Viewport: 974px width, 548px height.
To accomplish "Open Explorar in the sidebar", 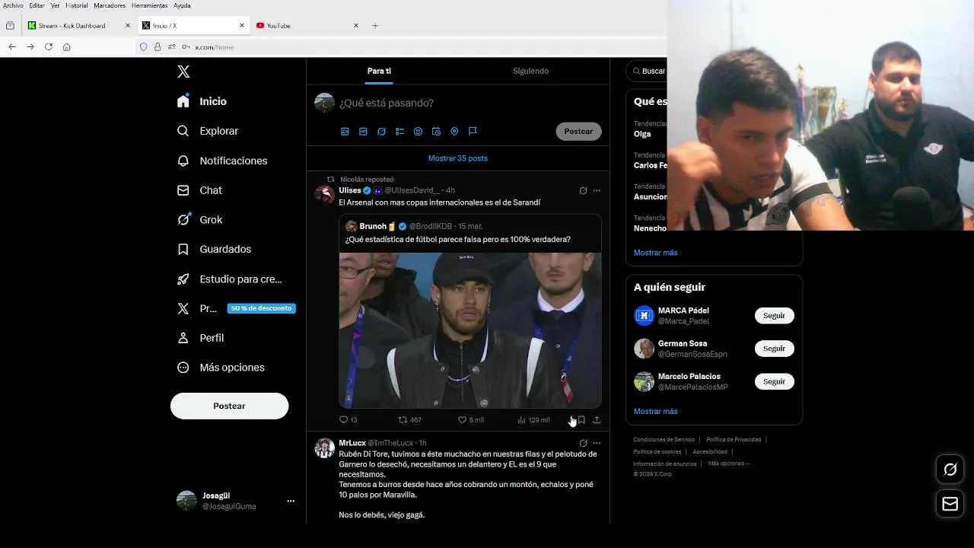I will 208,131.
